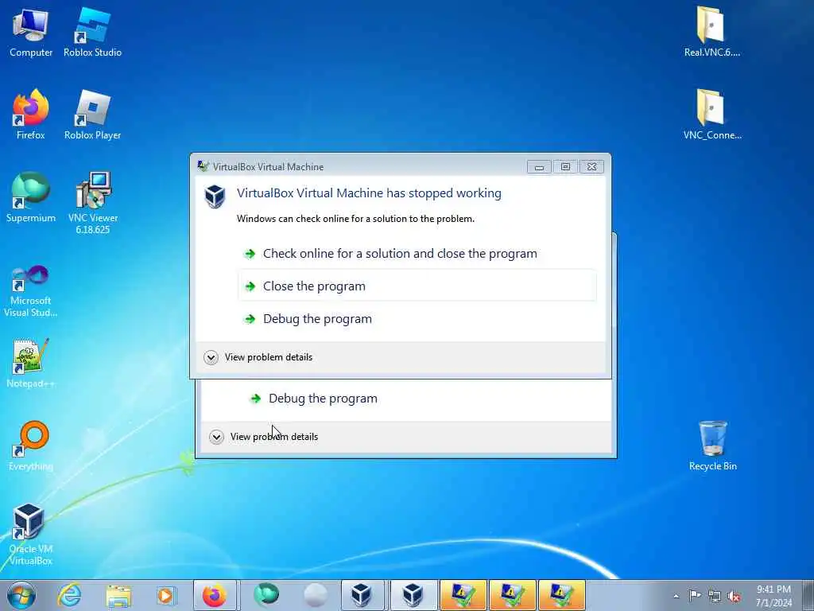This screenshot has width=814, height=611.
Task: Expand View problem details in the rear dialog
Action: [x=264, y=437]
